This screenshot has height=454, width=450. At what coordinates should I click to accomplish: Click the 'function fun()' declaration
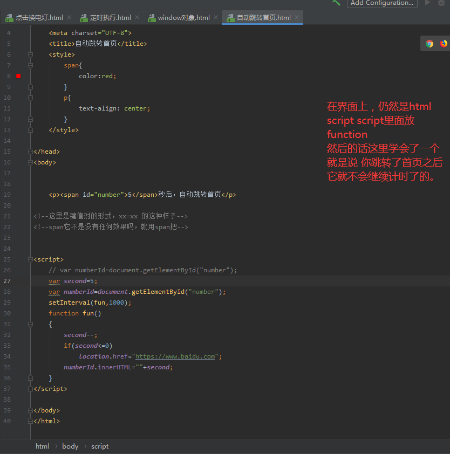(x=75, y=313)
